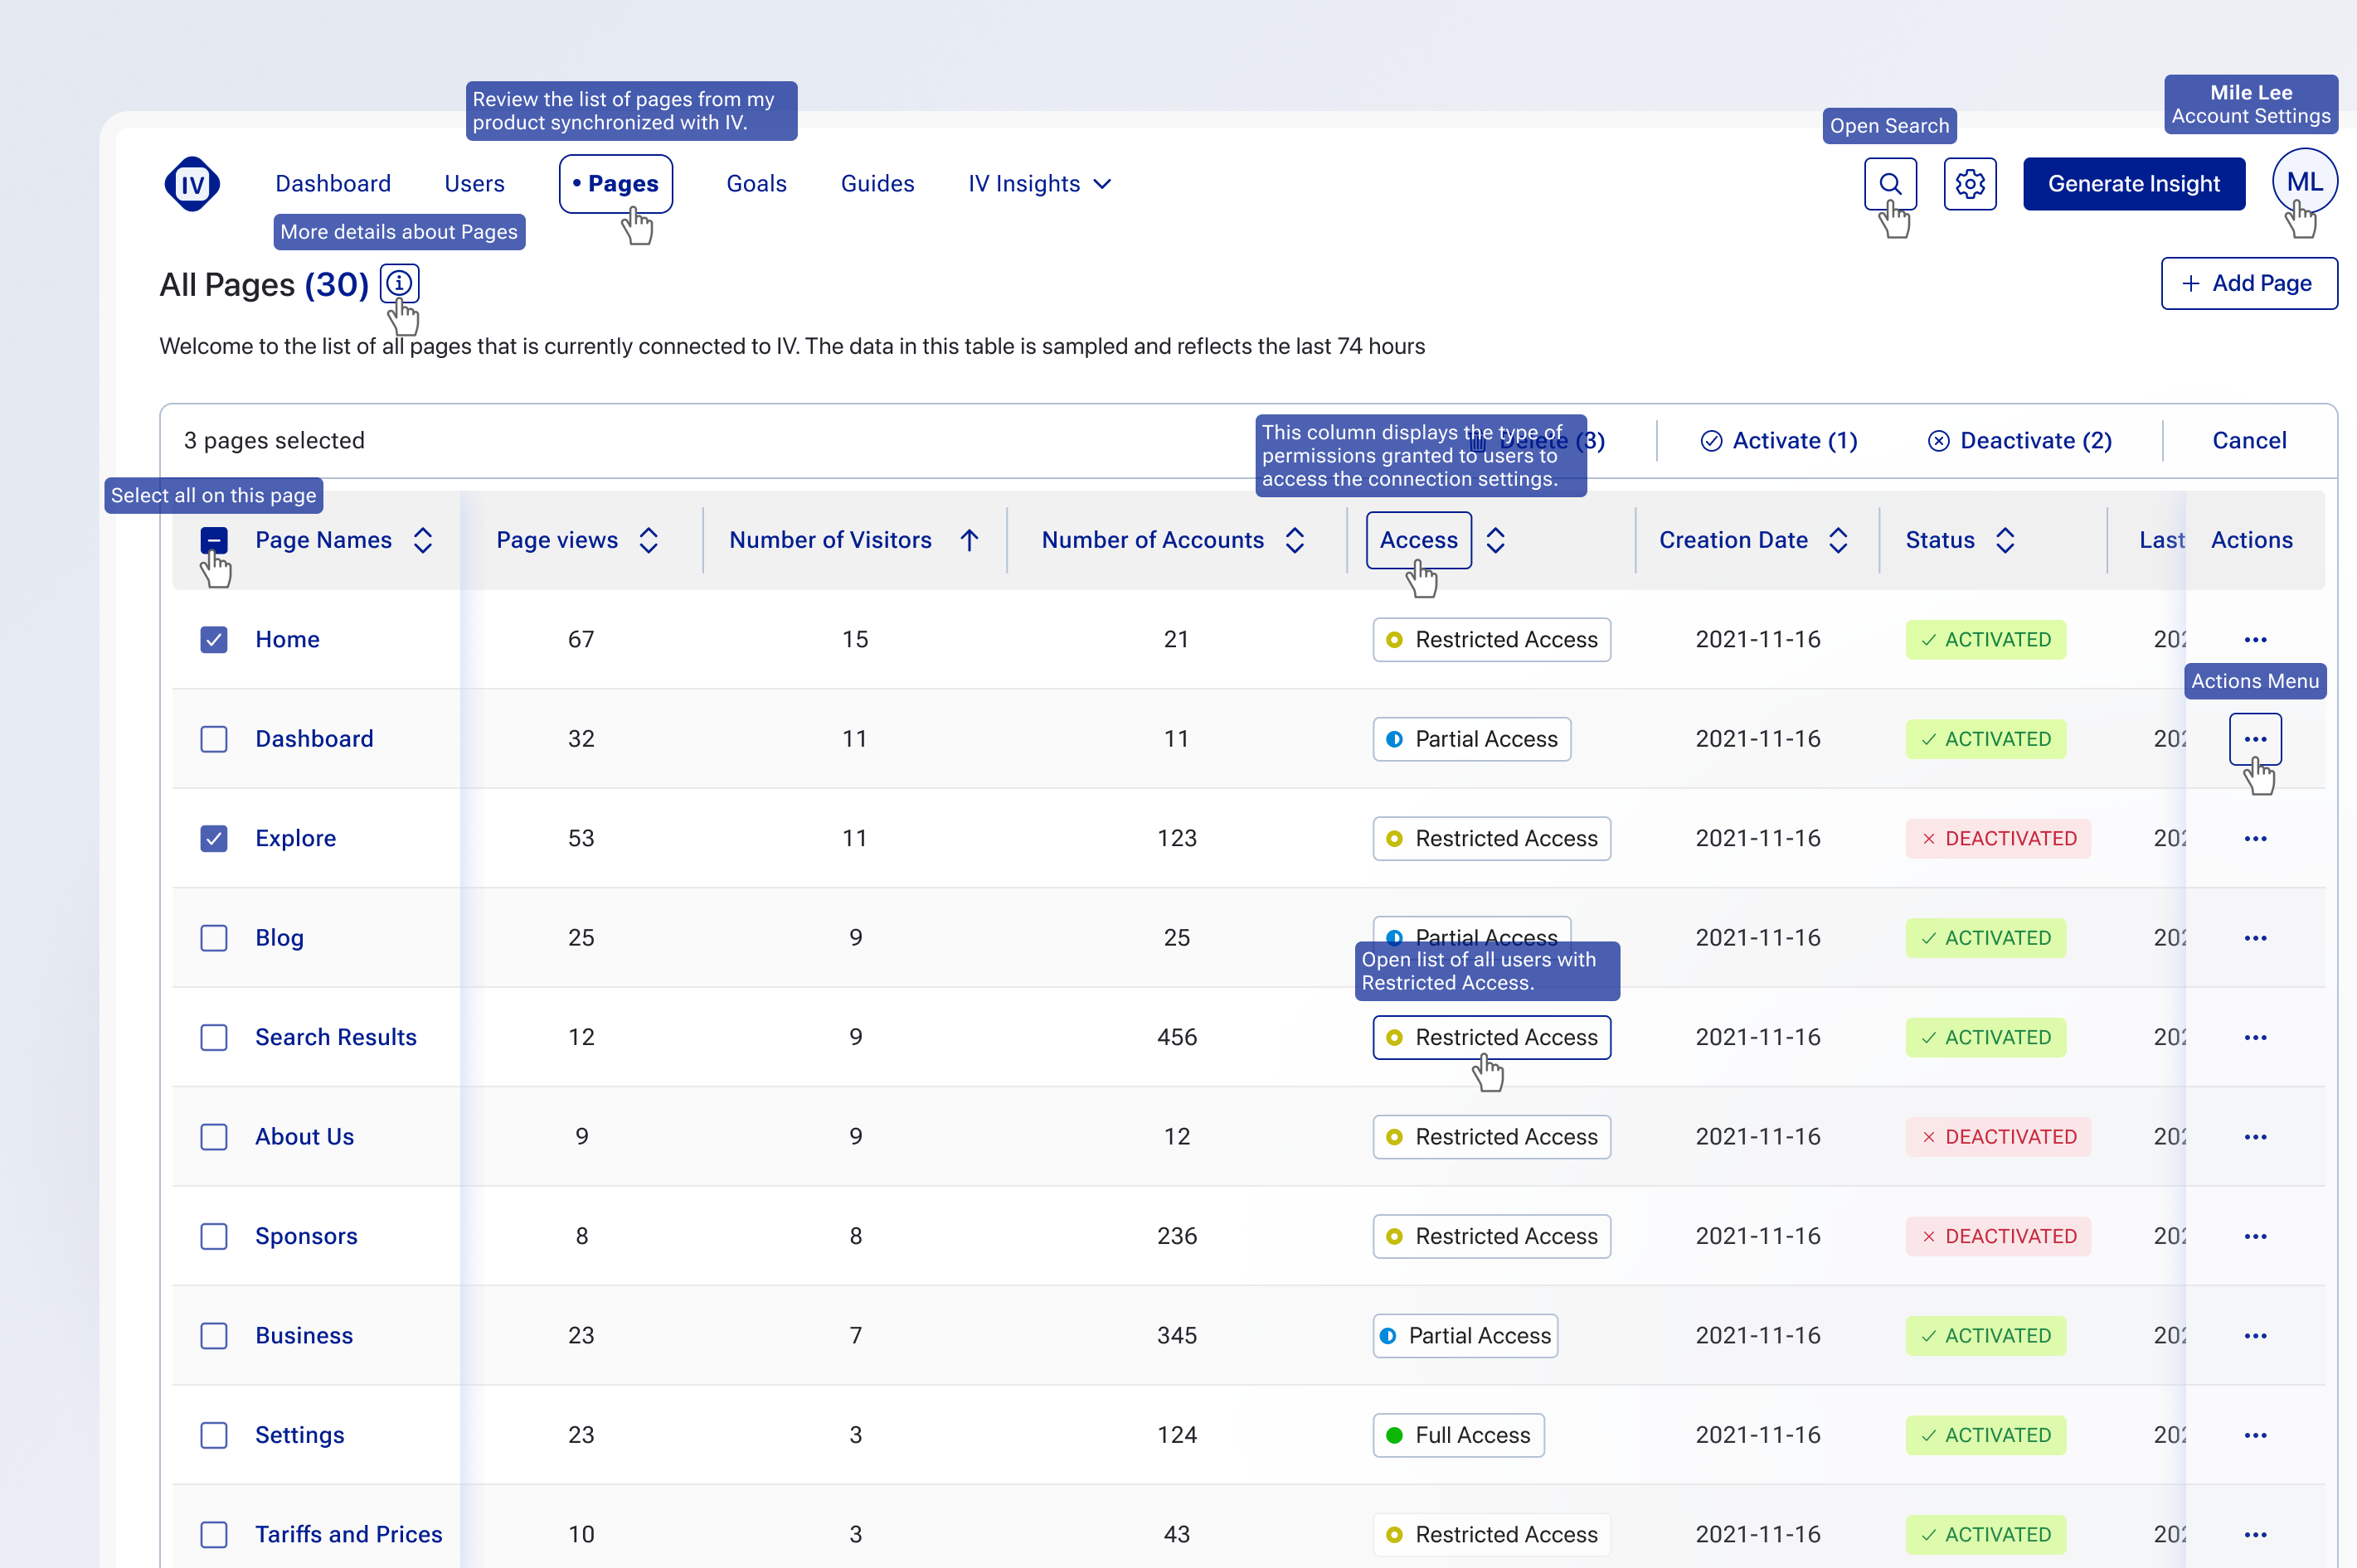Open the Tariffs and Prices page link
This screenshot has width=2357, height=1568.
pos(348,1534)
